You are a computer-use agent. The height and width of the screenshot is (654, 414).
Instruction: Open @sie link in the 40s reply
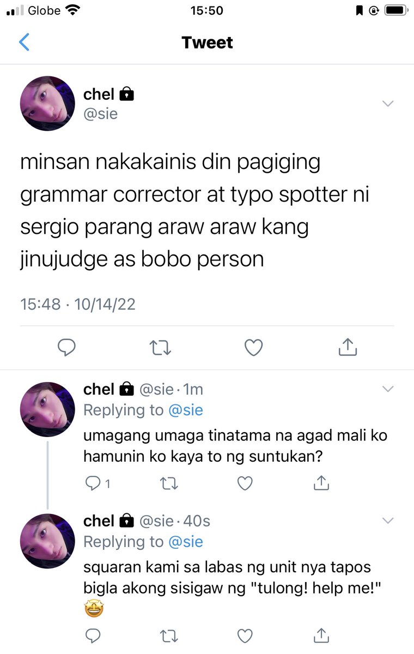pyautogui.click(x=186, y=542)
